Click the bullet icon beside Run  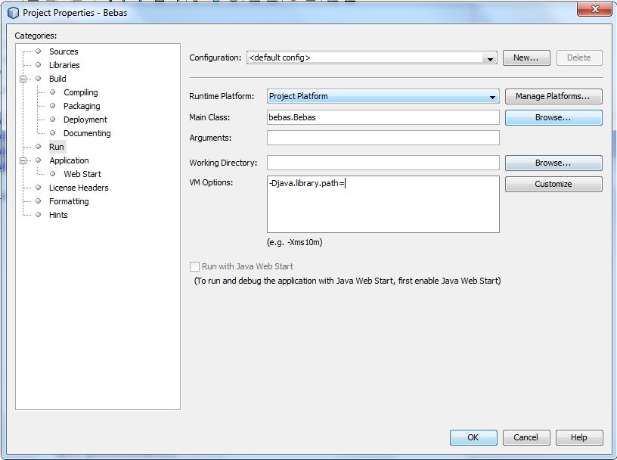tap(38, 147)
